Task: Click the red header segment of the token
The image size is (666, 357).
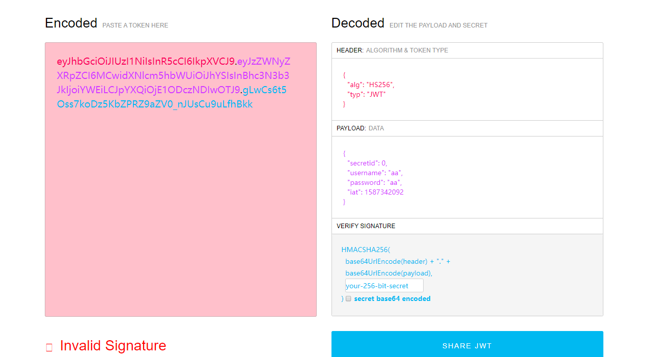Action: click(x=147, y=62)
